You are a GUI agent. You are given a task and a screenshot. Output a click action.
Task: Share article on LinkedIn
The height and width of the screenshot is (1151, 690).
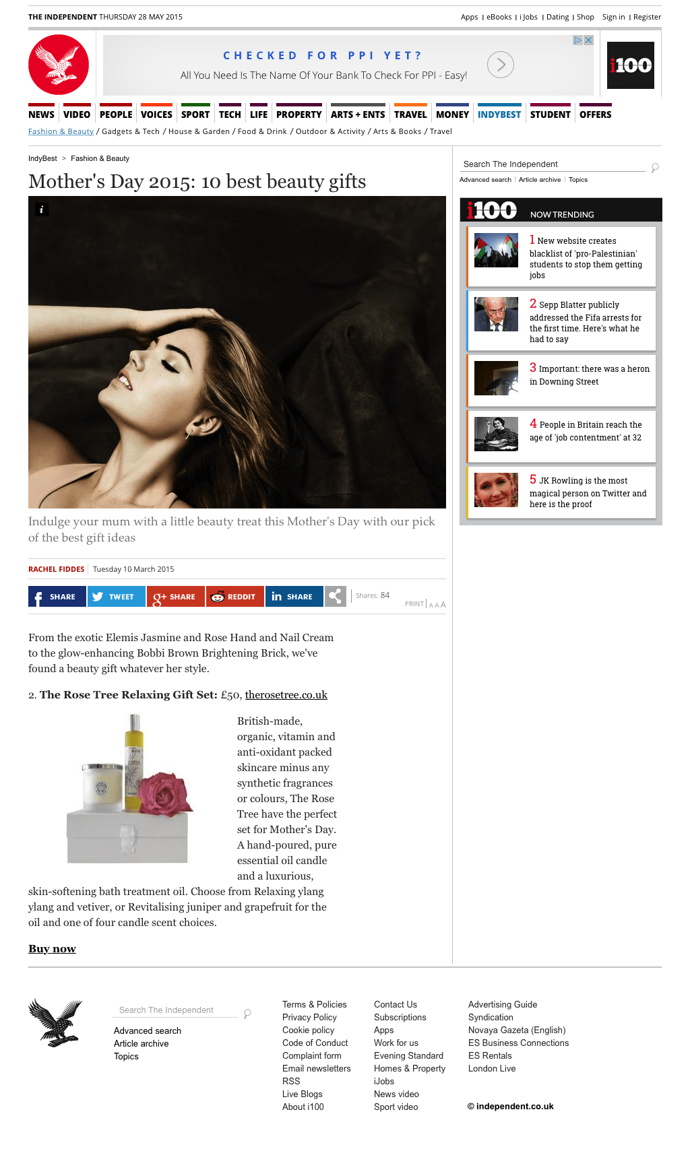(294, 597)
